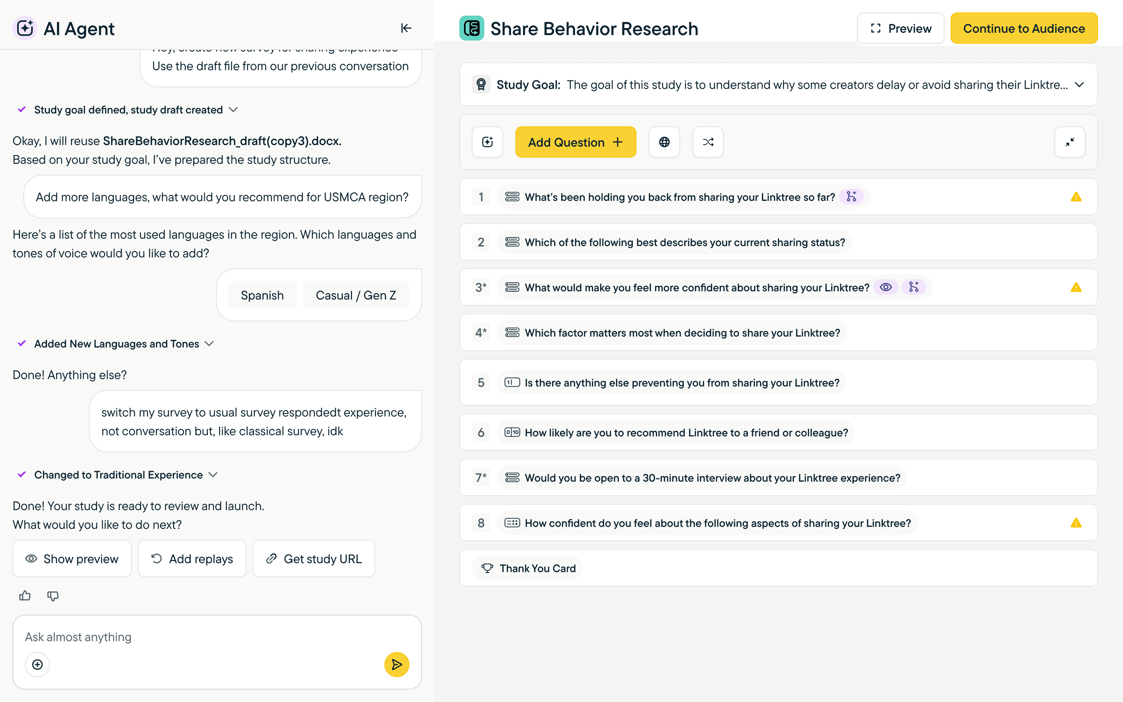
Task: Click the Share Behavior Research title
Action: tap(594, 29)
